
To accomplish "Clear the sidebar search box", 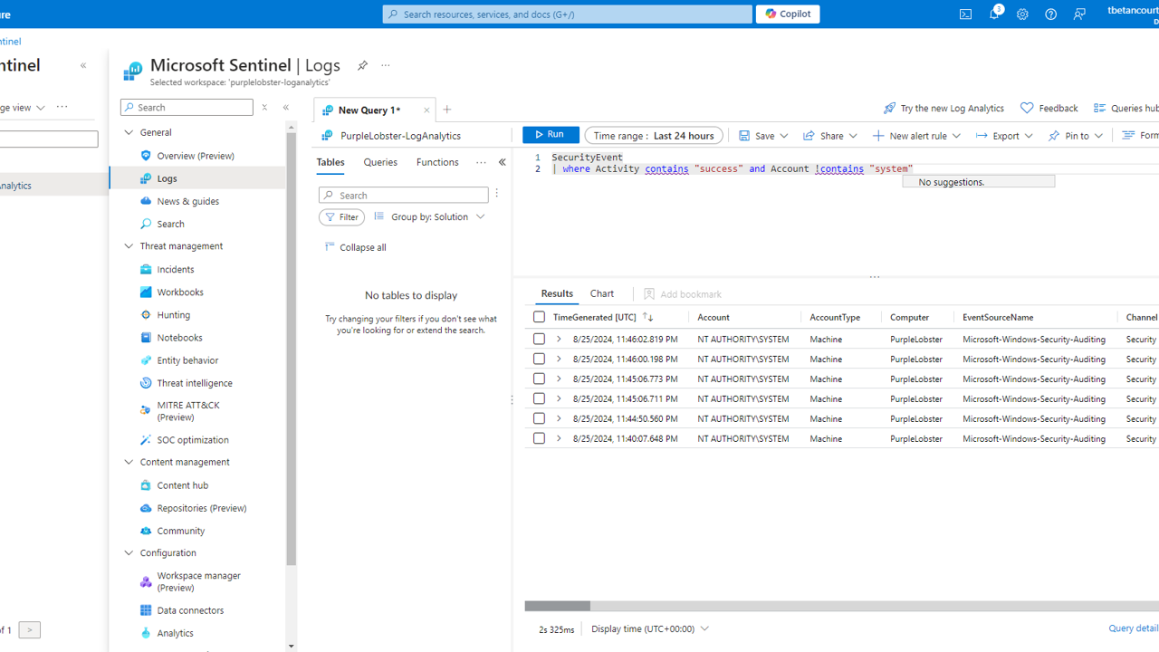I will pyautogui.click(x=264, y=107).
